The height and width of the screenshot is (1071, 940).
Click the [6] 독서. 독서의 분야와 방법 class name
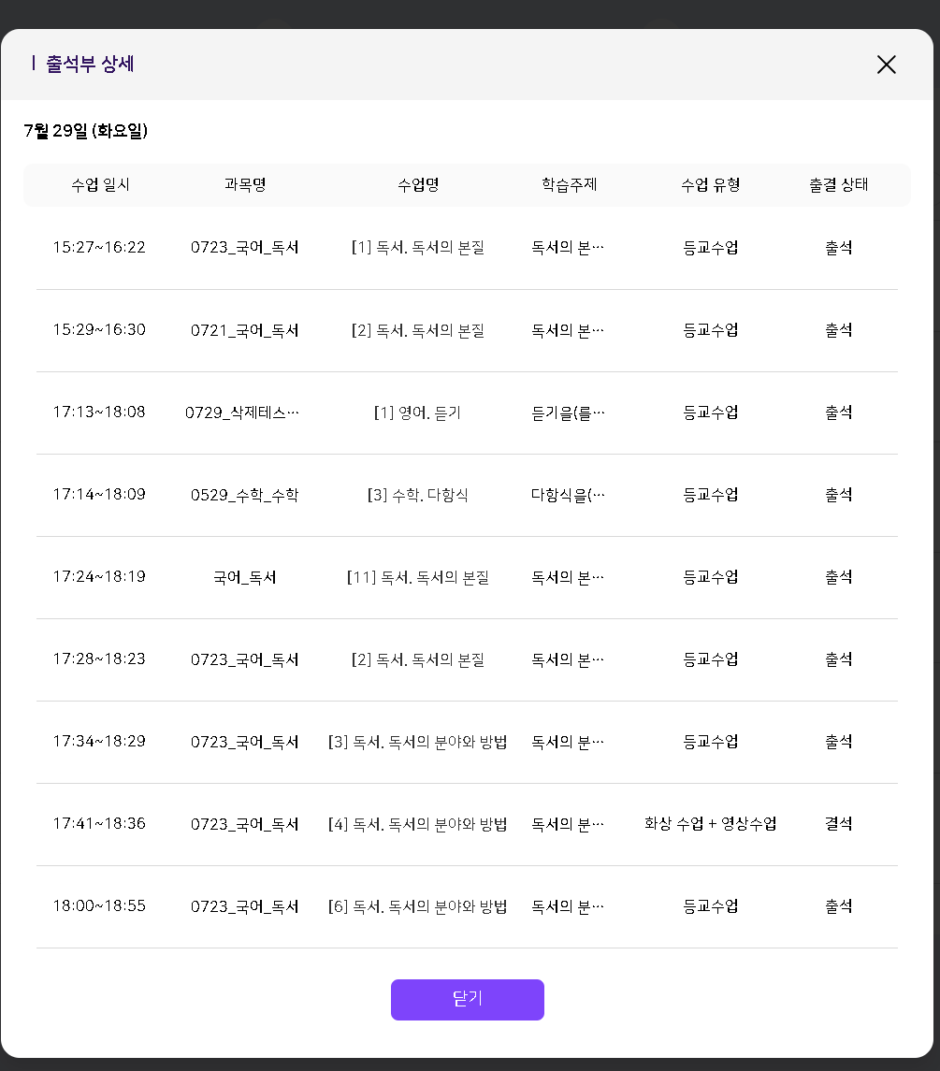(x=417, y=906)
